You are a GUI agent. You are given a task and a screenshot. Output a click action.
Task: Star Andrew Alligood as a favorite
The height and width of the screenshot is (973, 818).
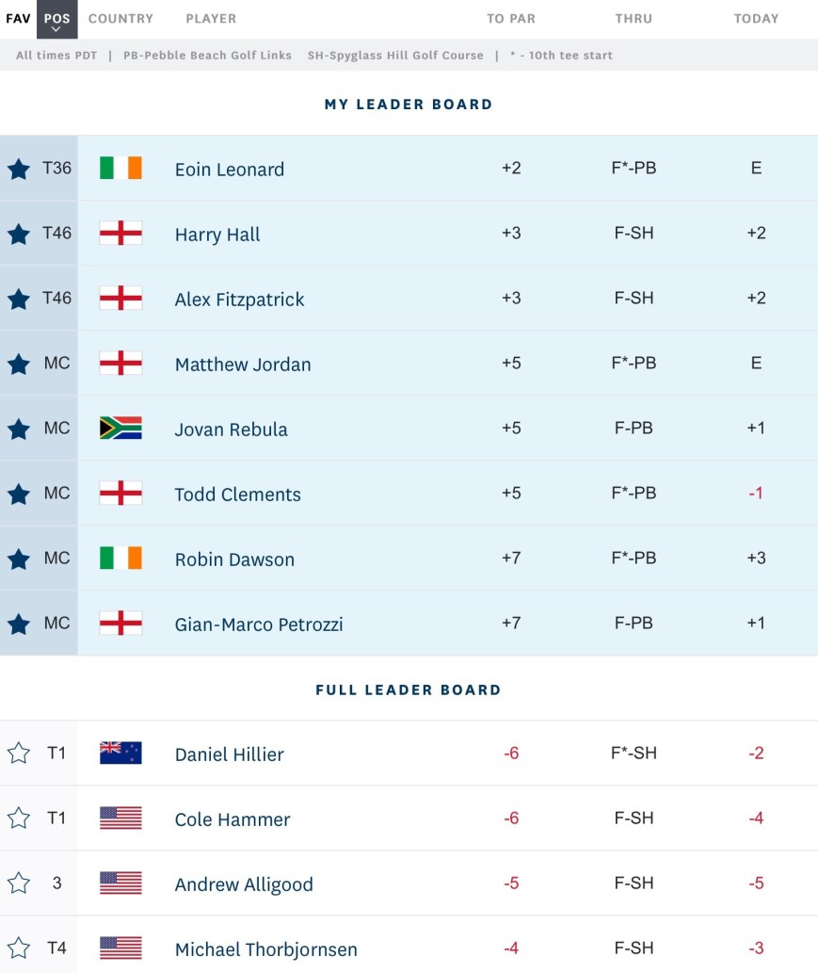[19, 884]
